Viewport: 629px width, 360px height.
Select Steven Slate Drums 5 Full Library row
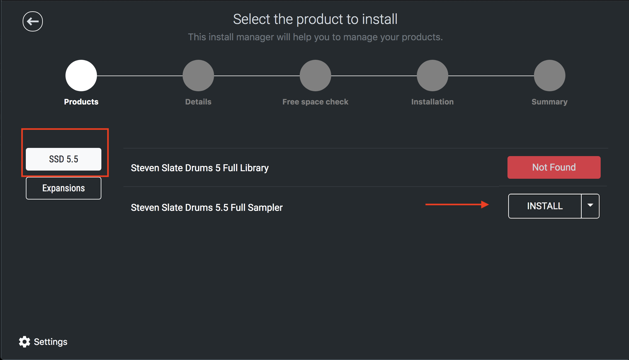click(200, 168)
